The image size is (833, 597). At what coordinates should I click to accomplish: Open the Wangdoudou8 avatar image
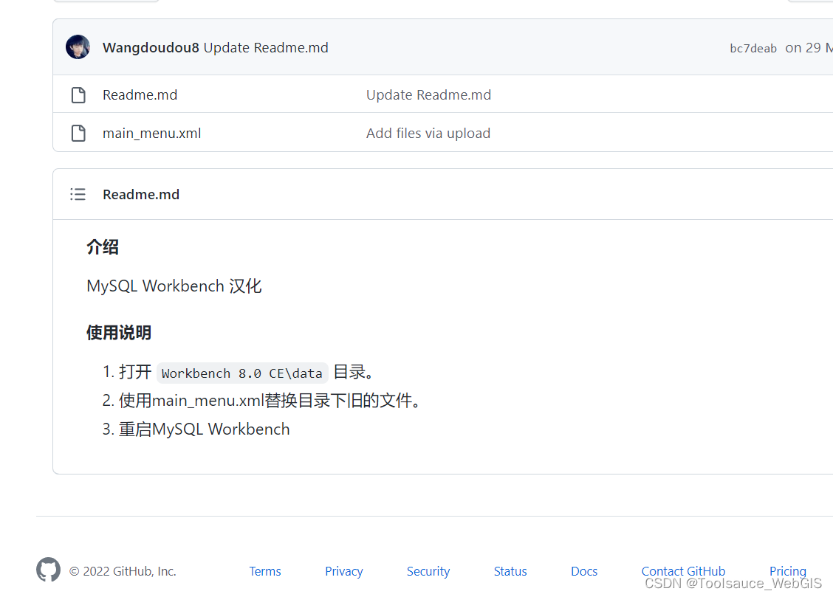(x=78, y=47)
